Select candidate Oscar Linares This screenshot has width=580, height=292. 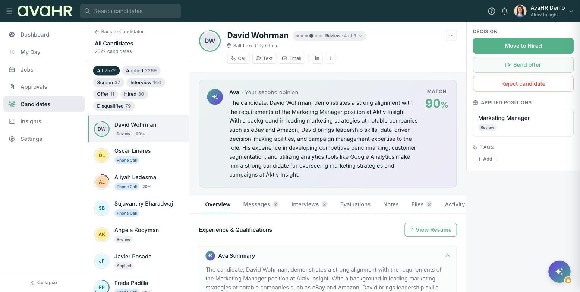139,155
